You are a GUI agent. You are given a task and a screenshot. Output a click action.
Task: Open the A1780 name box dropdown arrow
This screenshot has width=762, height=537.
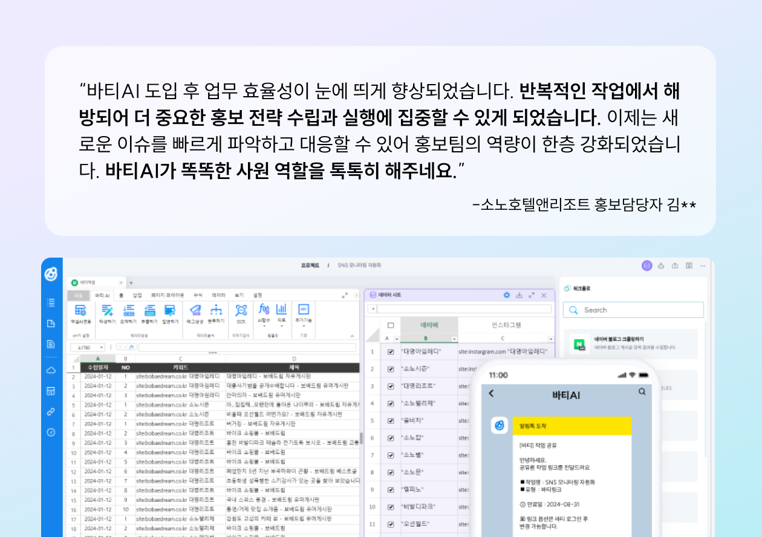[x=102, y=348]
